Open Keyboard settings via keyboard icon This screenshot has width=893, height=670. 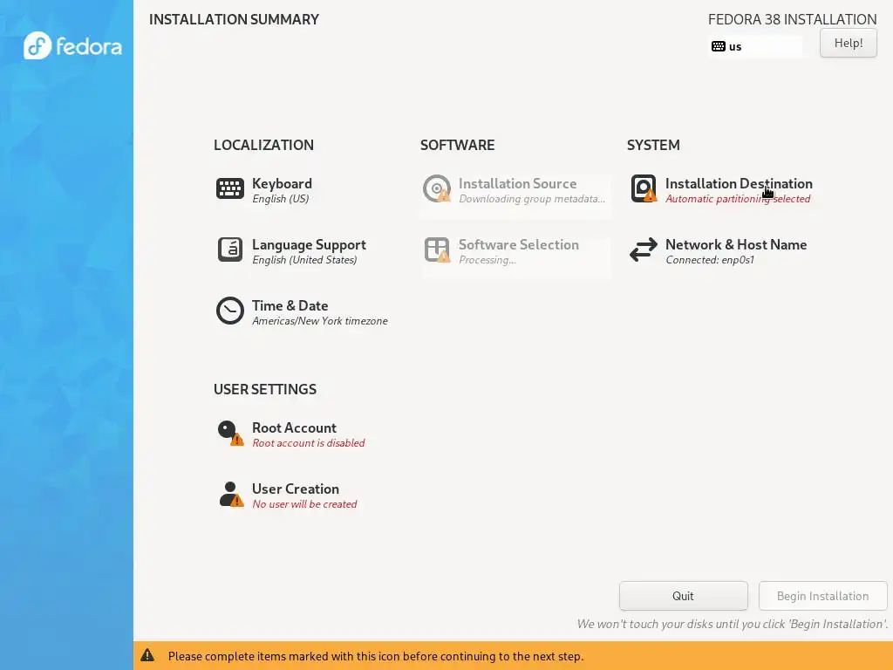coord(230,188)
